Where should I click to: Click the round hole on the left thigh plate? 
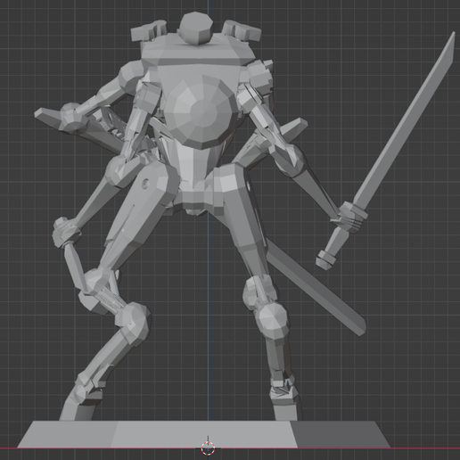(x=145, y=183)
